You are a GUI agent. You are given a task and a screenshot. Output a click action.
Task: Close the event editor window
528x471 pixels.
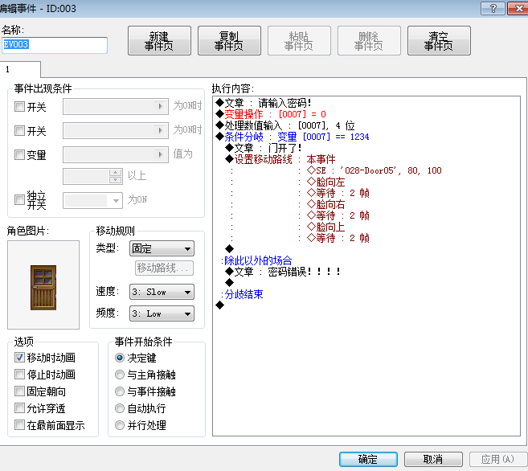tap(518, 8)
